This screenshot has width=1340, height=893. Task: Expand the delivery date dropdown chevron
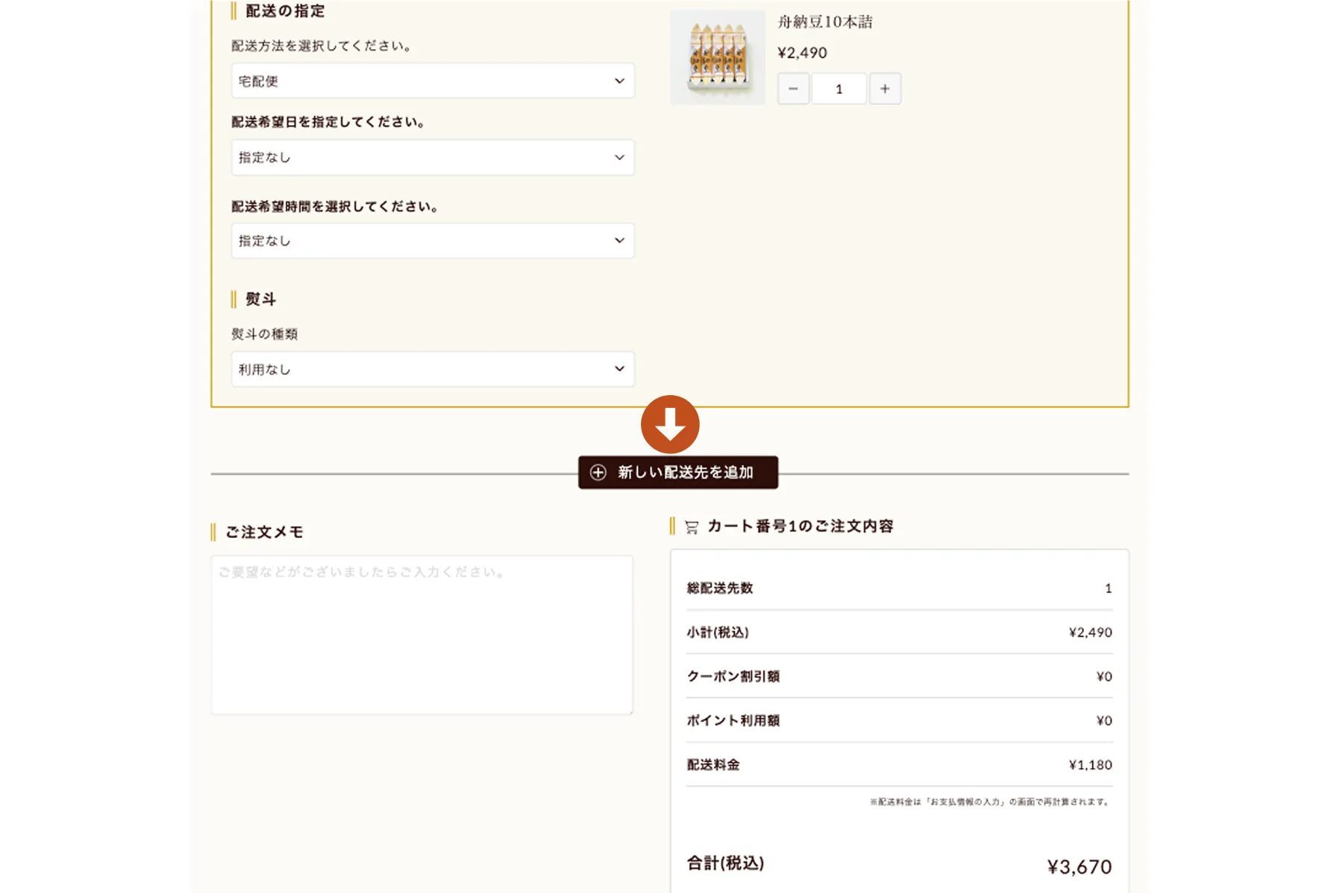pyautogui.click(x=619, y=158)
